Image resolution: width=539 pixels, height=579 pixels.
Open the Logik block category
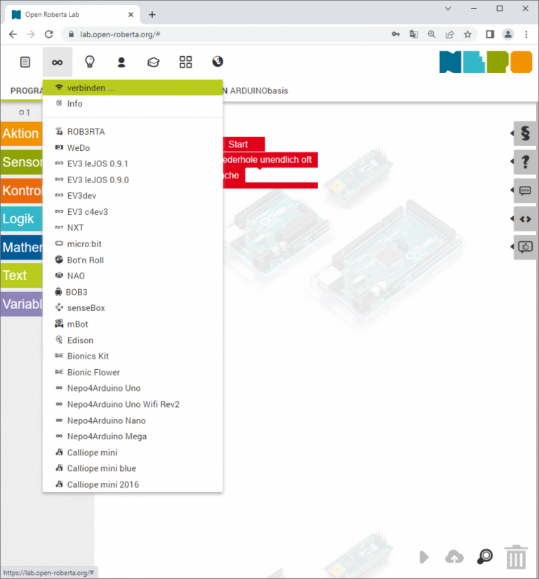point(22,219)
